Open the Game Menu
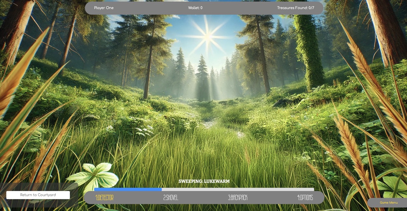 pos(389,203)
